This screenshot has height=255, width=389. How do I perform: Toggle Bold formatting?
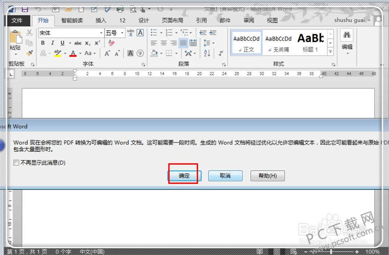click(x=43, y=43)
